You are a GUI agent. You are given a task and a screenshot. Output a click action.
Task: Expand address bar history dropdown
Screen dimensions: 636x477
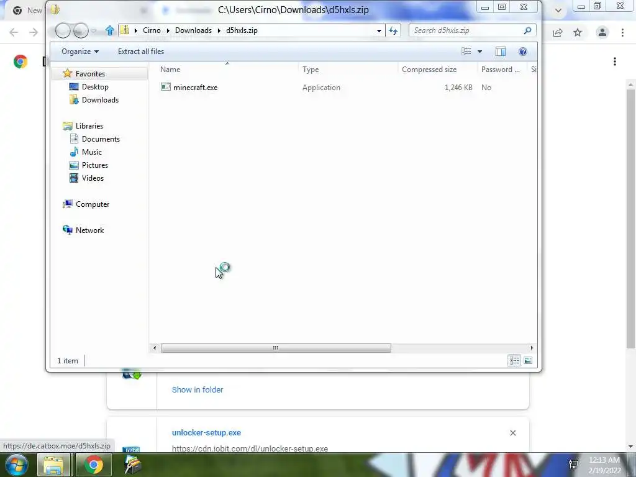(379, 30)
